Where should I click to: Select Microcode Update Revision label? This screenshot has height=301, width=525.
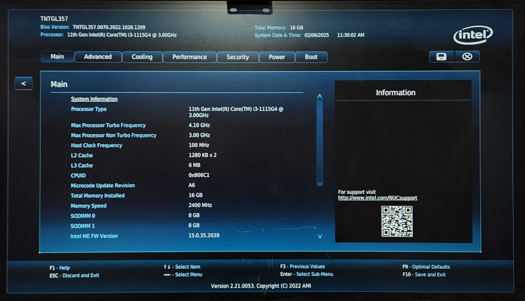coord(102,185)
